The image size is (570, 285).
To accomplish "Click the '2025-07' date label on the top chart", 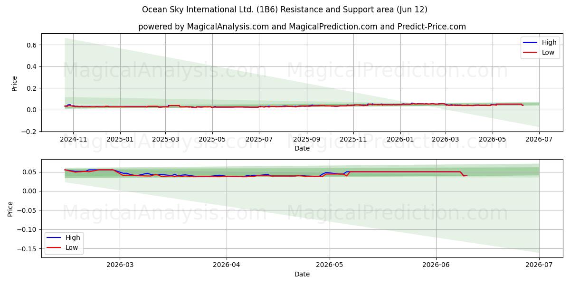I will pyautogui.click(x=259, y=140).
